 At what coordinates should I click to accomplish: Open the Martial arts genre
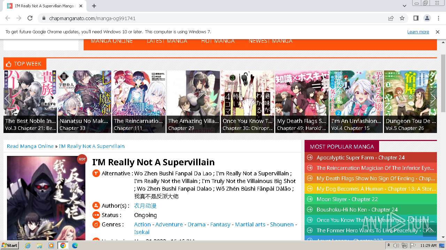(250, 225)
